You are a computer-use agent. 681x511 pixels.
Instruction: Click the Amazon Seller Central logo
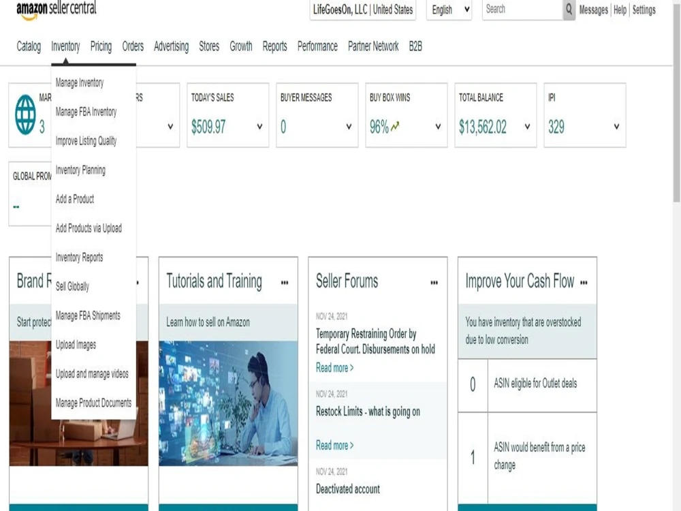pyautogui.click(x=57, y=10)
